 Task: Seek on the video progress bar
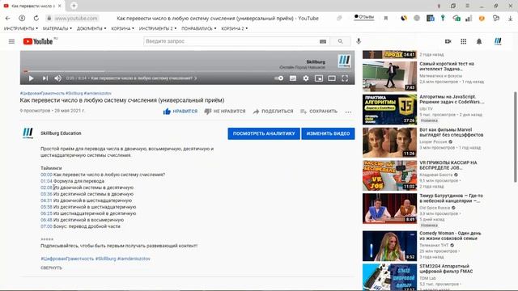point(187,71)
